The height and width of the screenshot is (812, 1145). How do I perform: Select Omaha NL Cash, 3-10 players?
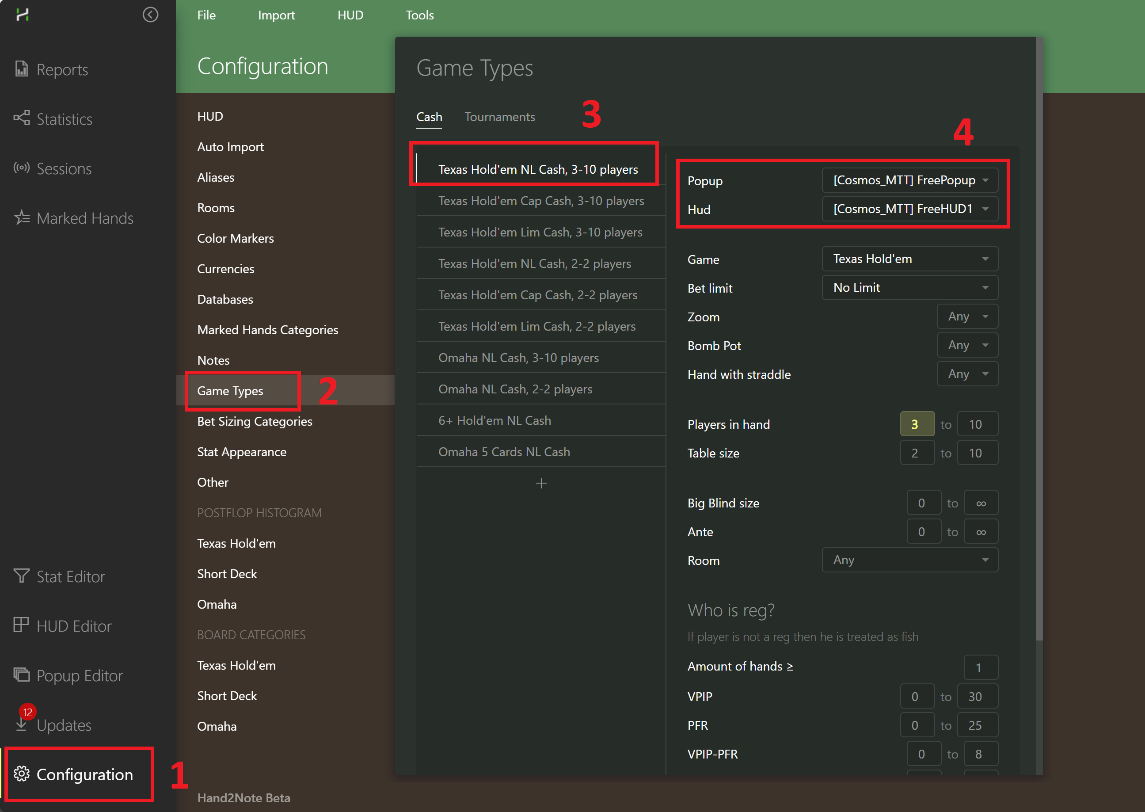[518, 358]
